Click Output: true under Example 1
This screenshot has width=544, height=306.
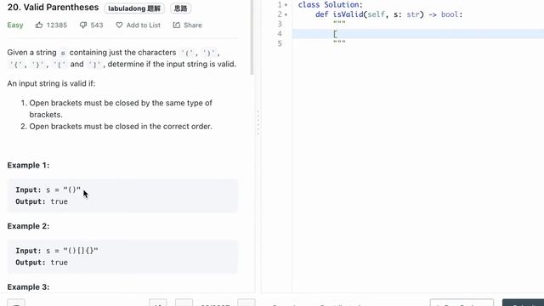pos(42,201)
